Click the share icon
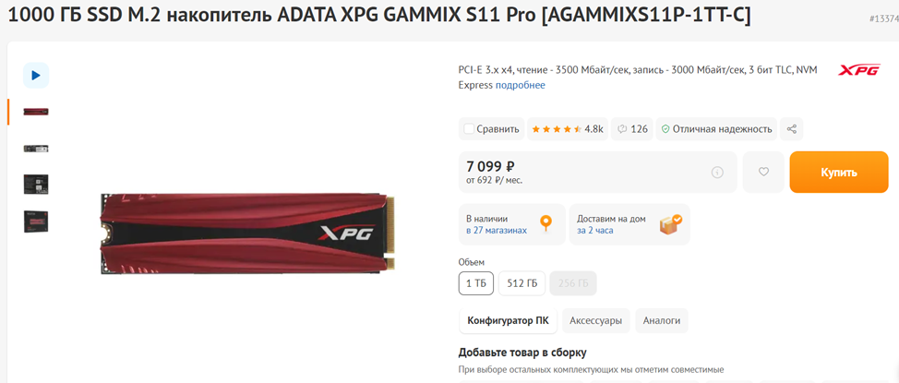Image resolution: width=899 pixels, height=383 pixels. click(791, 129)
